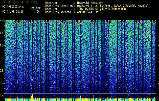Click the Receiving Location label
The image size is (159, 101).
click(59, 6)
